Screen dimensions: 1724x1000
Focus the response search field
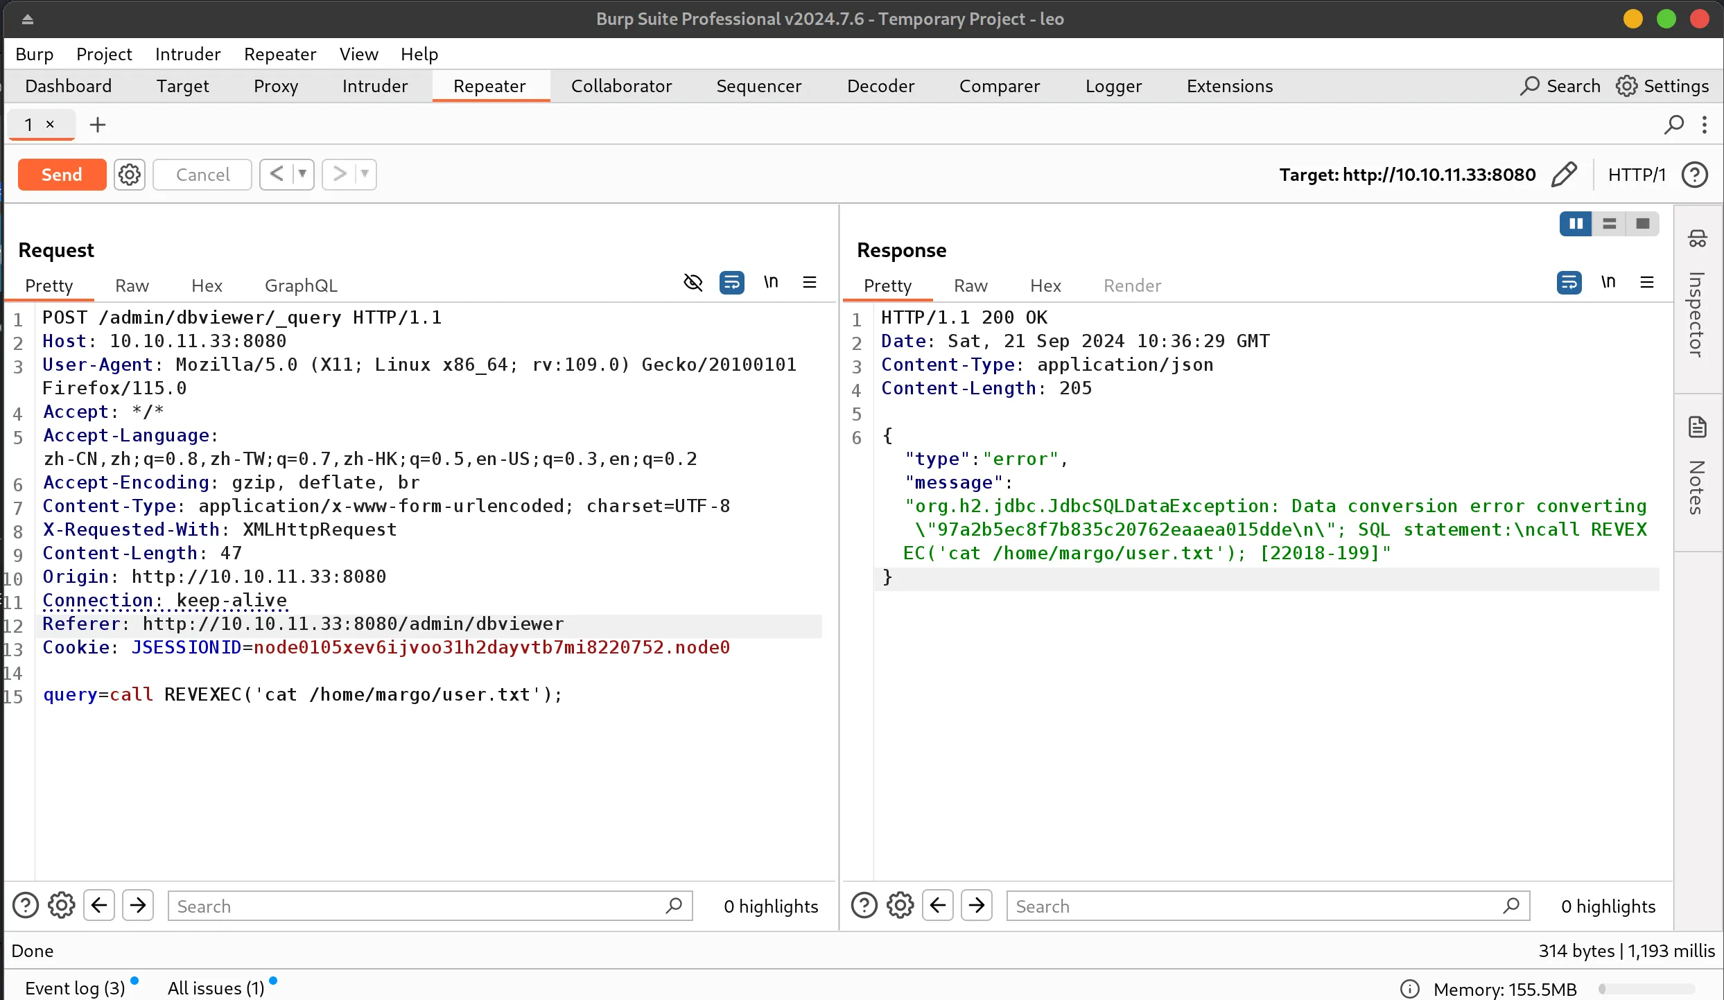pos(1268,906)
